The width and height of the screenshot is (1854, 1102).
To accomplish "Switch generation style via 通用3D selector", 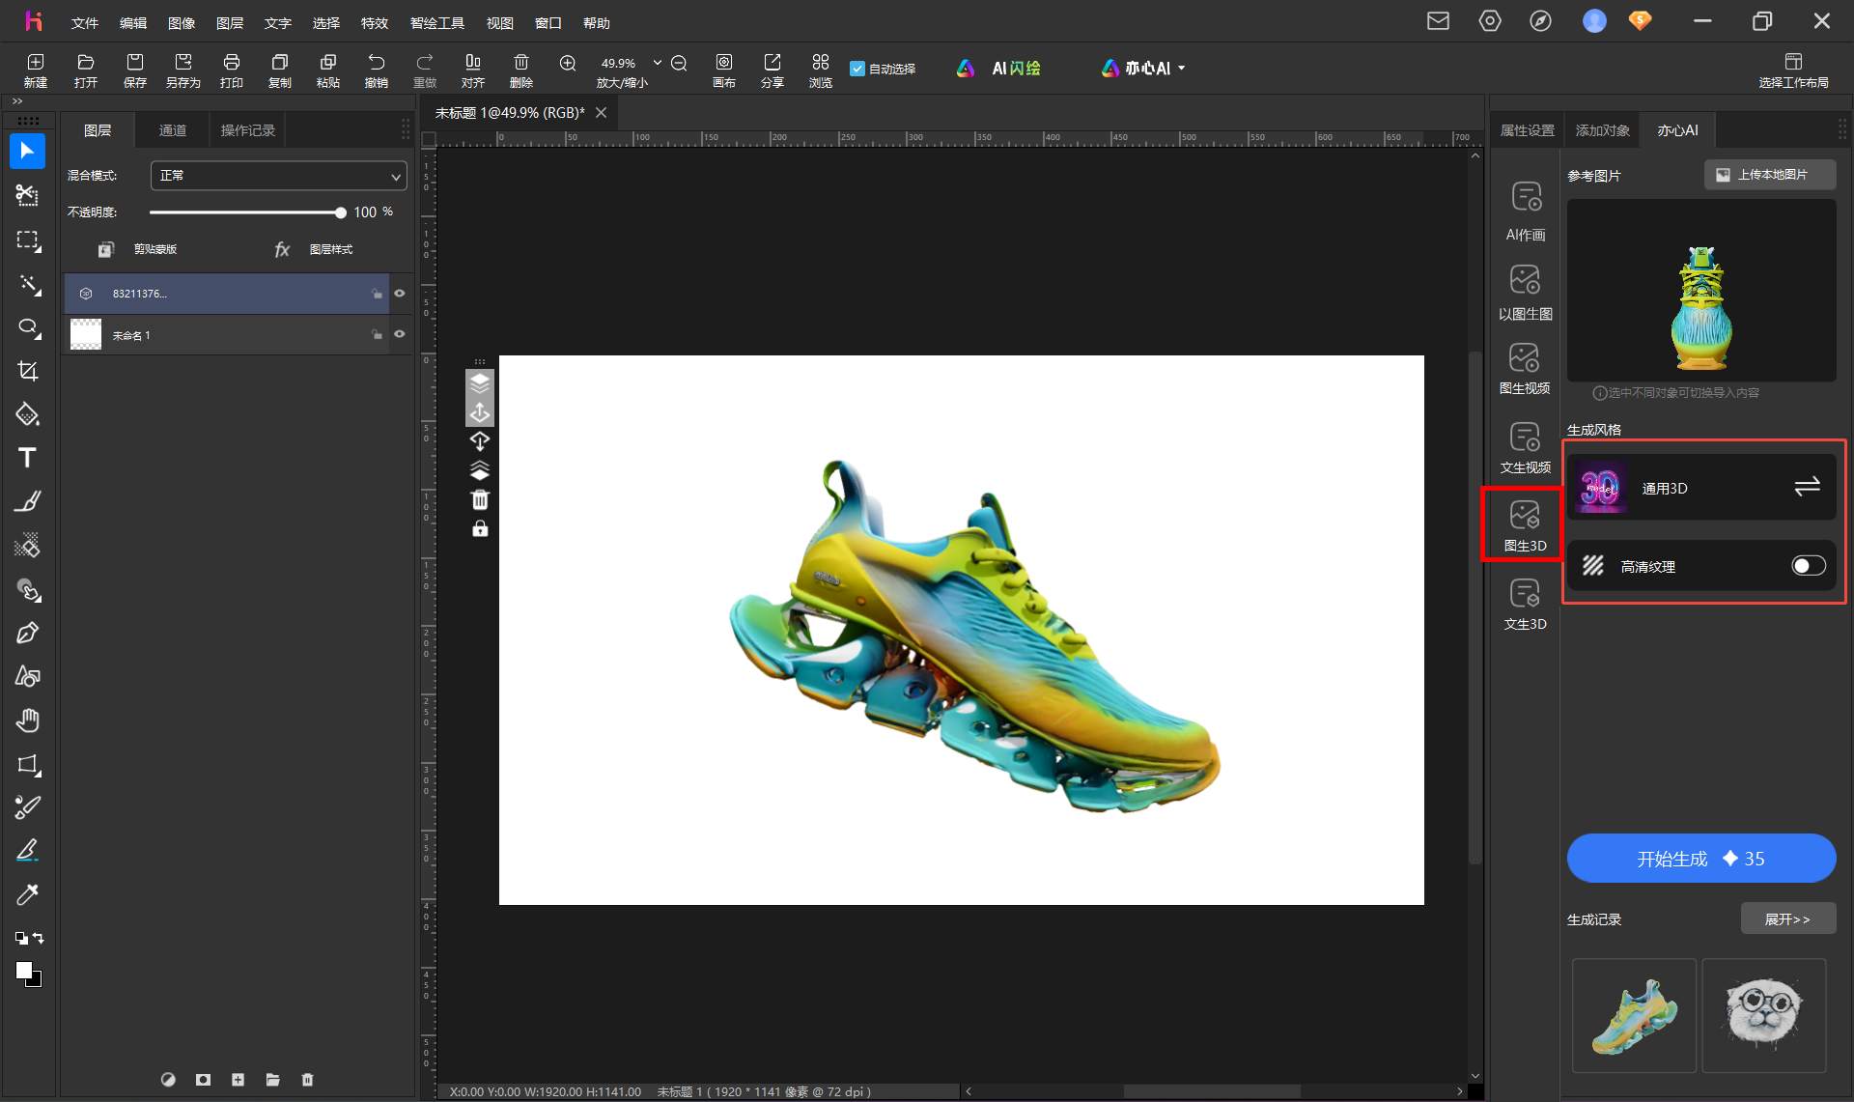I will (x=1701, y=488).
